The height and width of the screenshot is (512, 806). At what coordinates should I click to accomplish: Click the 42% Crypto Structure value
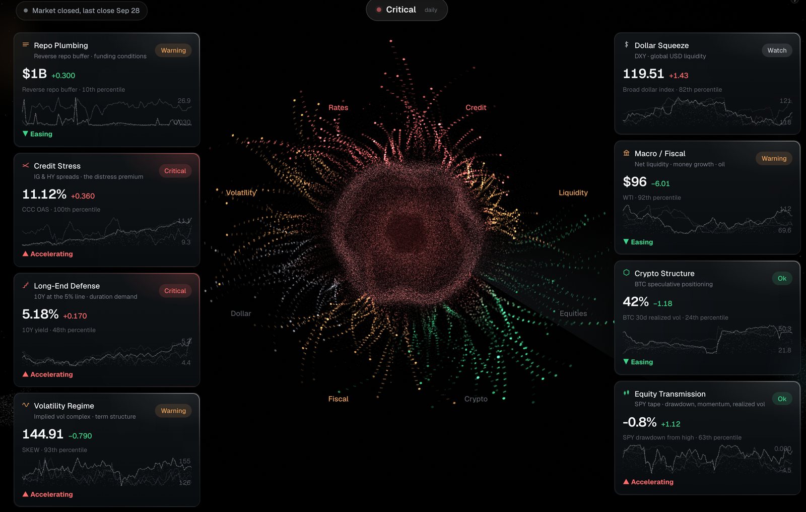pyautogui.click(x=636, y=301)
